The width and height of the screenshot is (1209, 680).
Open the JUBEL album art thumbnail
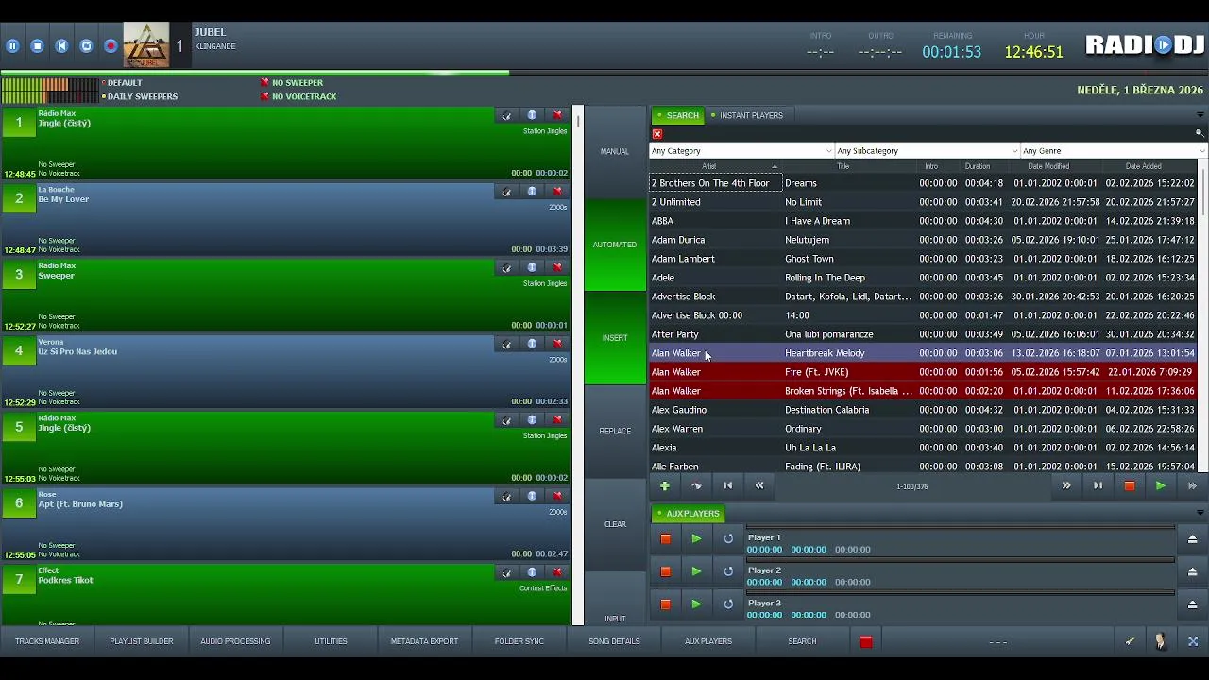pyautogui.click(x=146, y=44)
